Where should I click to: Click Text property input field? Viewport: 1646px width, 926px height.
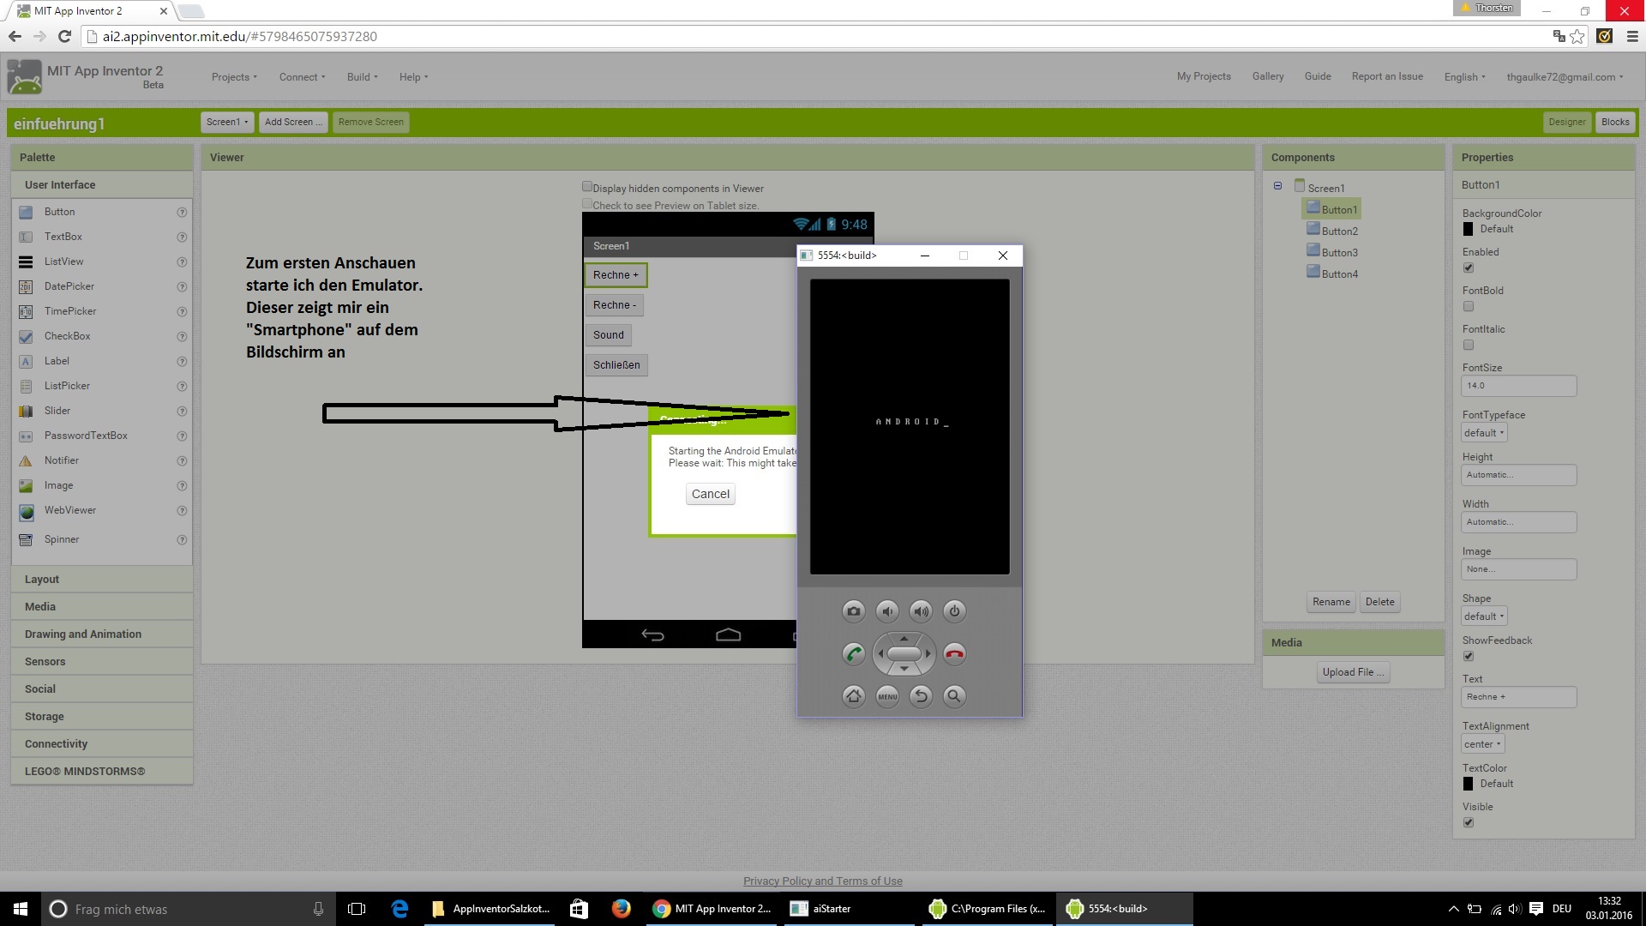point(1518,697)
